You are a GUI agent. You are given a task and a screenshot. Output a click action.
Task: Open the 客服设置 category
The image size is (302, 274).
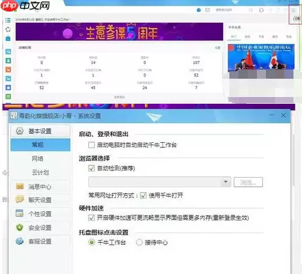click(40, 242)
